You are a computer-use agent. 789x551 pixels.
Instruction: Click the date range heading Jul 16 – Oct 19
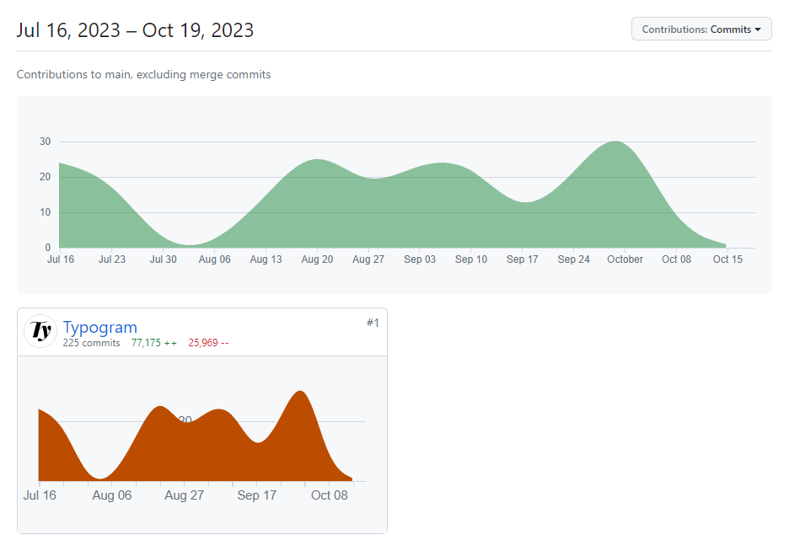pyautogui.click(x=135, y=30)
